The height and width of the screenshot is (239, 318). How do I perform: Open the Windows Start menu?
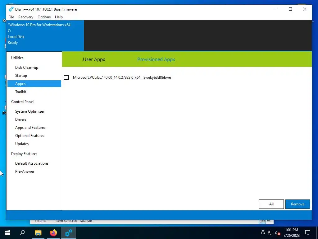pyautogui.click(x=7, y=233)
